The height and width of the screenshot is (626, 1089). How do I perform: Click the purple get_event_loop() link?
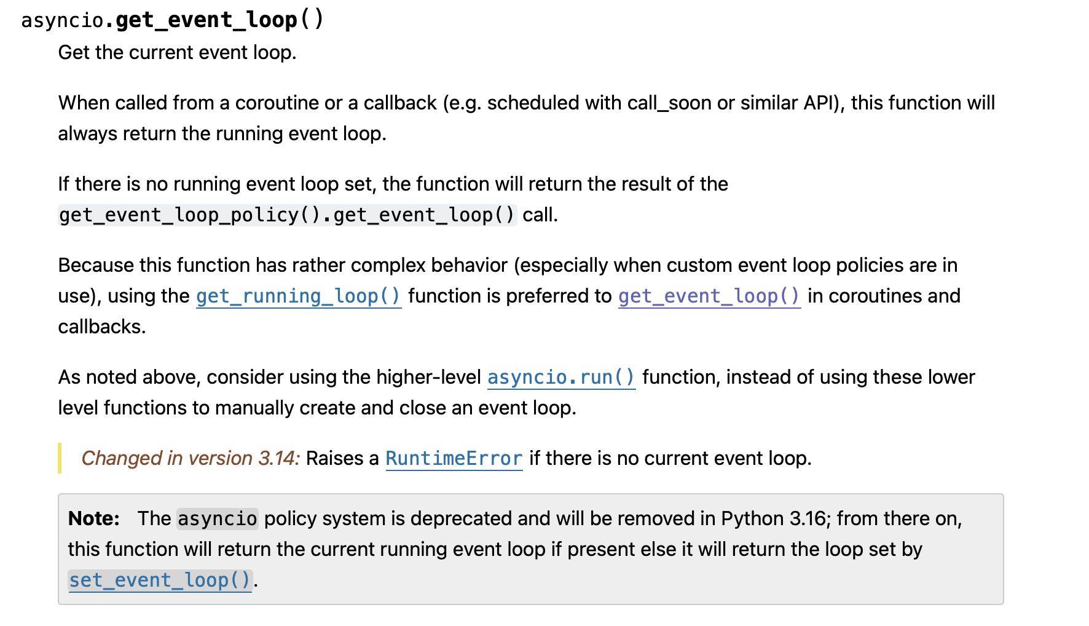click(x=709, y=296)
